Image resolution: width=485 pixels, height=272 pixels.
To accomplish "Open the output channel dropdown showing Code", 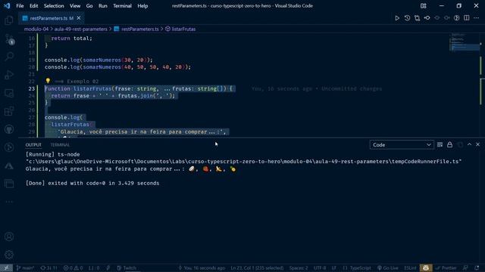I will coord(402,144).
